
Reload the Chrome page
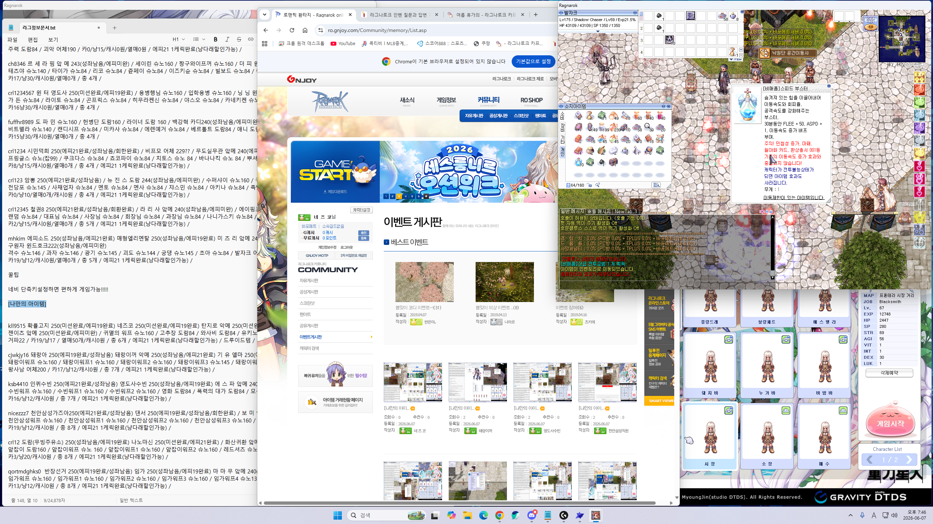(x=292, y=30)
